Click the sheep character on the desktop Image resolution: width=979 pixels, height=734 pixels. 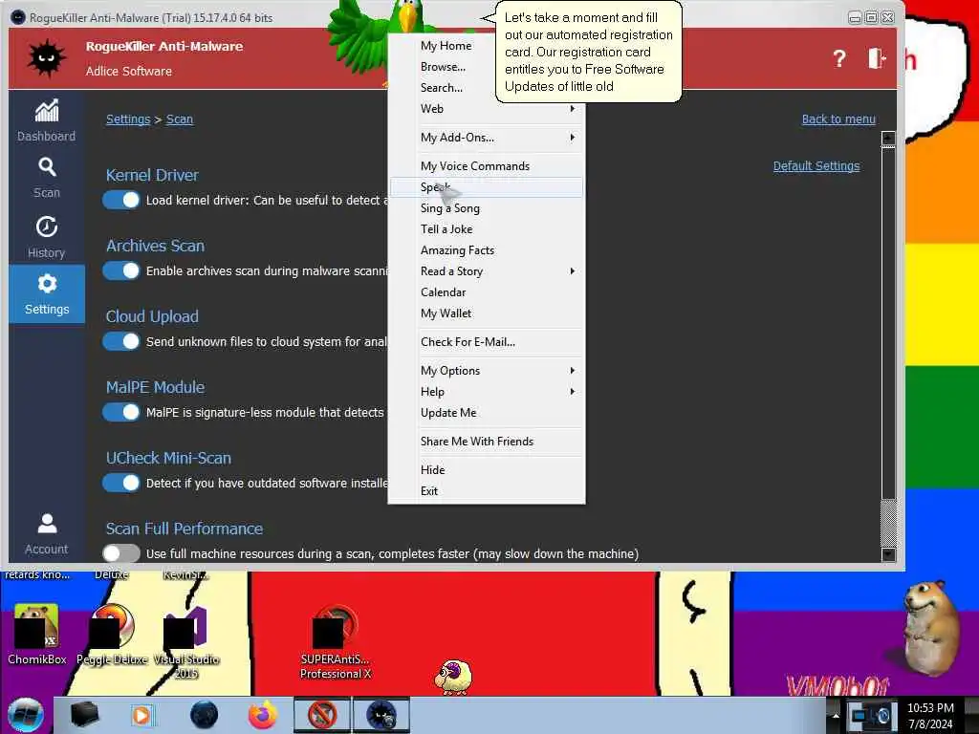click(453, 677)
